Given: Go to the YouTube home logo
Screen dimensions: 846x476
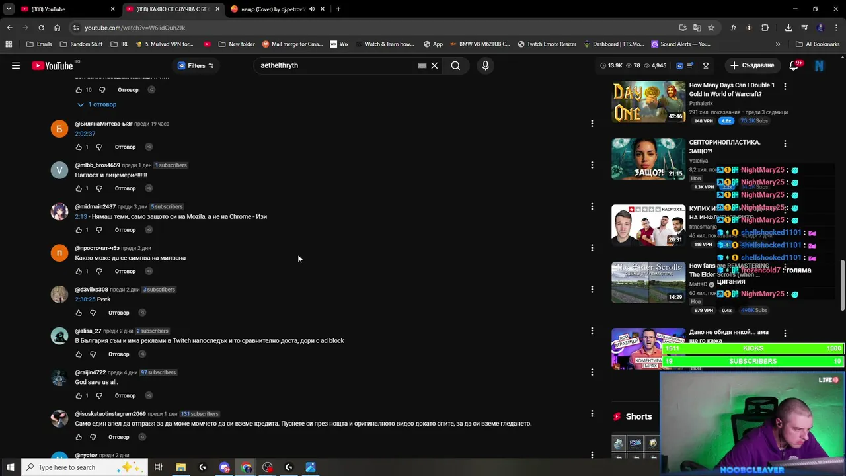Looking at the screenshot, I should [52, 65].
